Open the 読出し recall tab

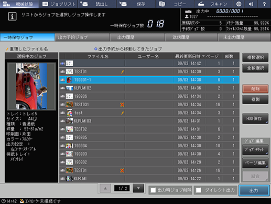tap(97, 4)
